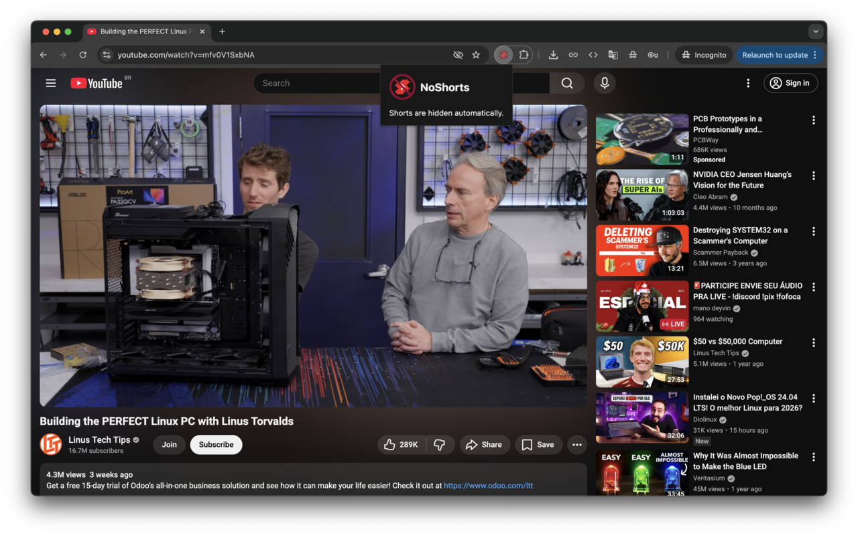Click the magnifier search button

(567, 83)
